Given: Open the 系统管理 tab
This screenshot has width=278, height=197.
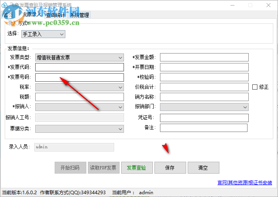Looking at the screenshot, I should pyautogui.click(x=80, y=15).
